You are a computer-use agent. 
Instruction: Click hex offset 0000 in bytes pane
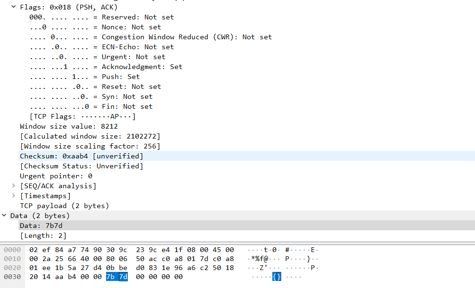[12, 250]
